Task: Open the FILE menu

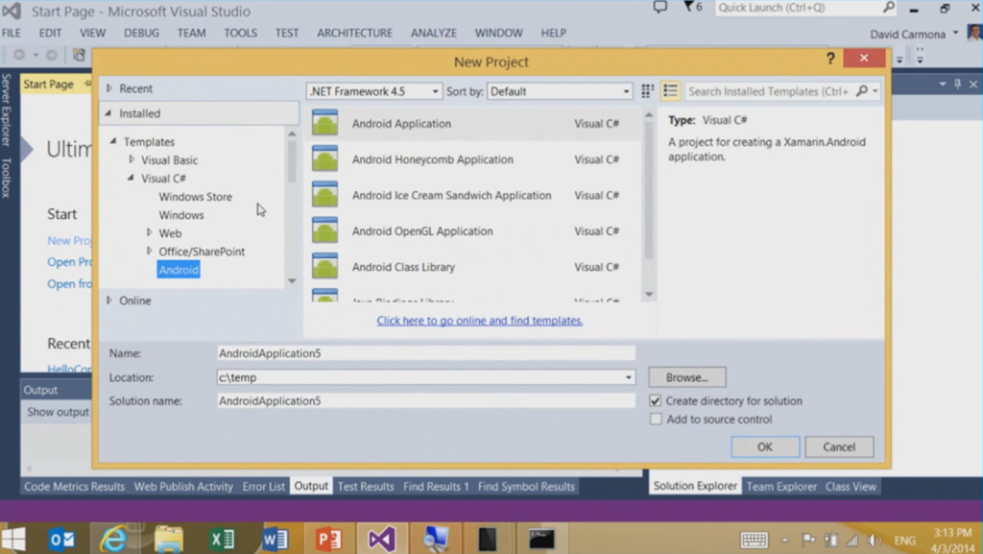Action: coord(12,33)
